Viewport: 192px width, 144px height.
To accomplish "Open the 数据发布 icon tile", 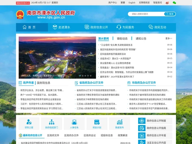I will [x=119, y=123].
